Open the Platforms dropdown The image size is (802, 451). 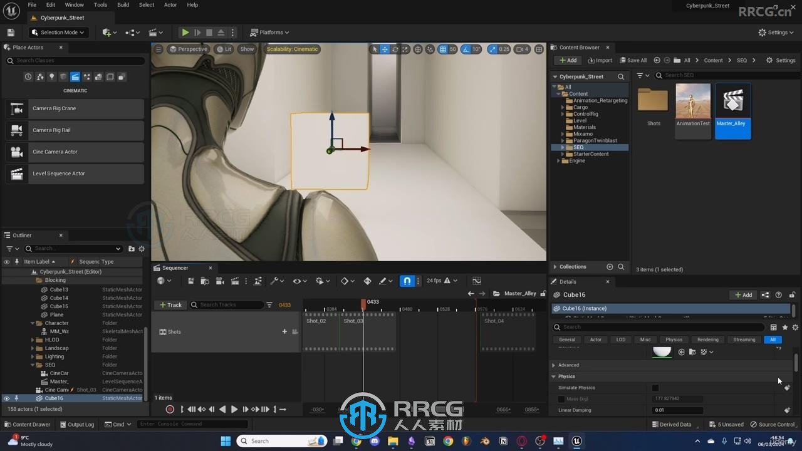tap(270, 33)
